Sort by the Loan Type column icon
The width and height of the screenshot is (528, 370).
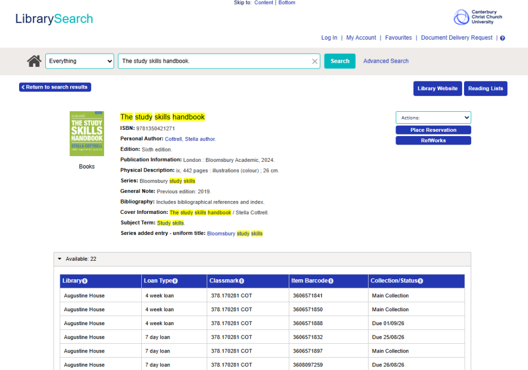click(175, 281)
